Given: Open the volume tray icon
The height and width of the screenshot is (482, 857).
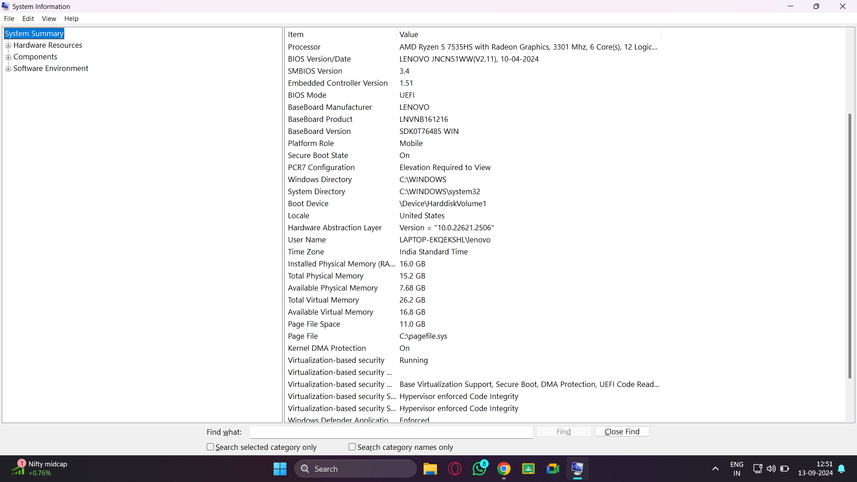Looking at the screenshot, I should click(x=771, y=469).
